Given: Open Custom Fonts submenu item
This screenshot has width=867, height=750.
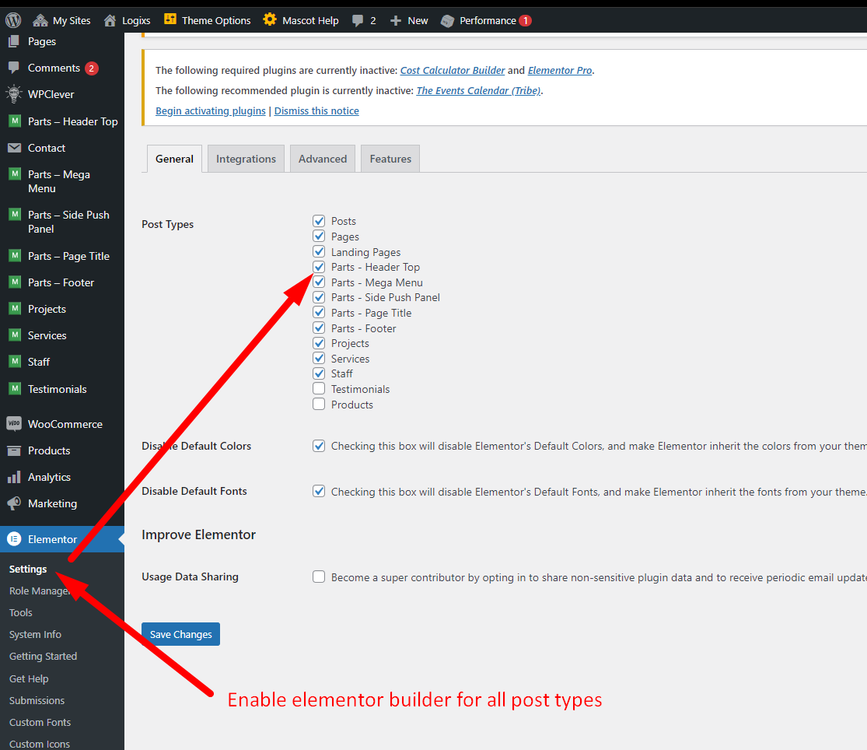Looking at the screenshot, I should click(40, 722).
